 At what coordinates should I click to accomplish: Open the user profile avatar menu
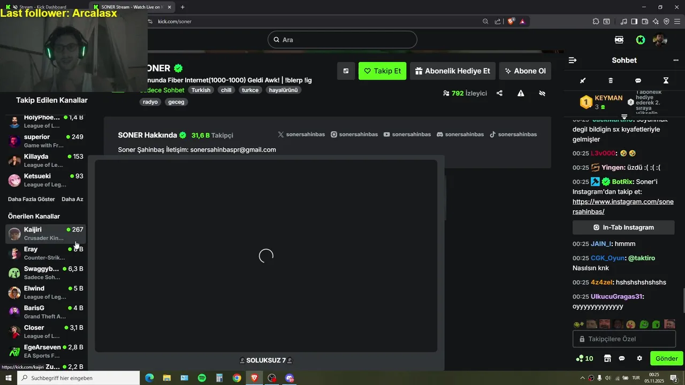(660, 40)
